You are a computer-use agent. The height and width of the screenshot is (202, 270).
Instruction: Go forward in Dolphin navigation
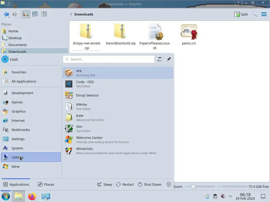pyautogui.click(x=15, y=14)
